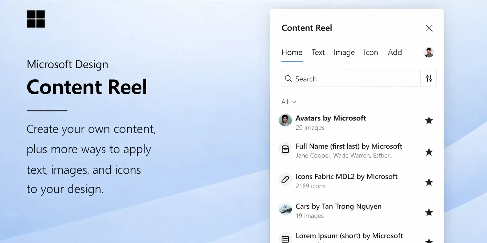Click the Icons Fabric MDL2 pencil icon
This screenshot has width=487, height=243.
[285, 179]
